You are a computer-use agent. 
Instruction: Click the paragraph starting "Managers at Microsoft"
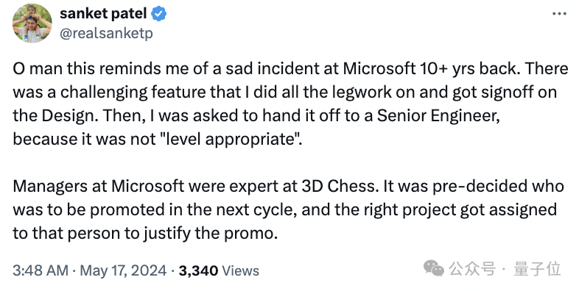pyautogui.click(x=288, y=209)
